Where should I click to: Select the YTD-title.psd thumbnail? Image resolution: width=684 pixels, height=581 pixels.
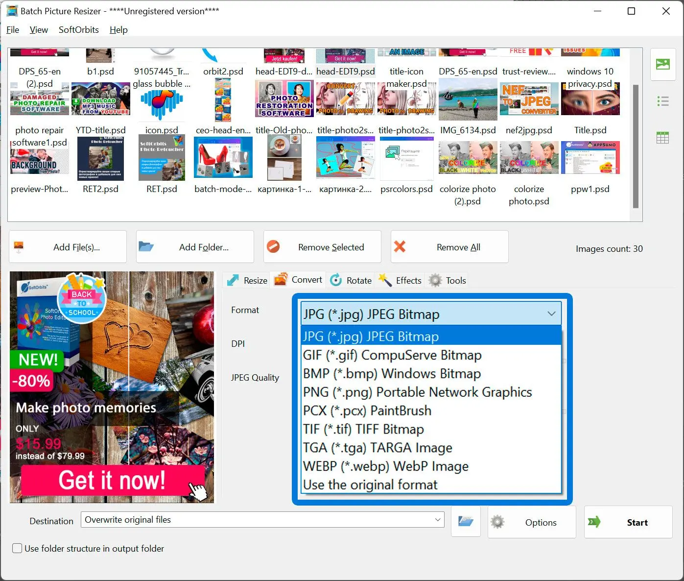[100, 99]
